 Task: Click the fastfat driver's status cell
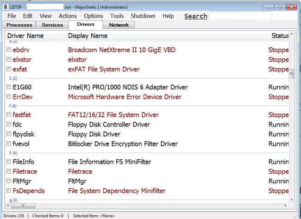tap(278, 115)
